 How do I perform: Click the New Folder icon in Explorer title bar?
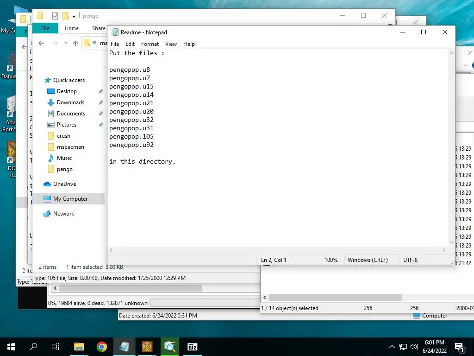(x=65, y=16)
